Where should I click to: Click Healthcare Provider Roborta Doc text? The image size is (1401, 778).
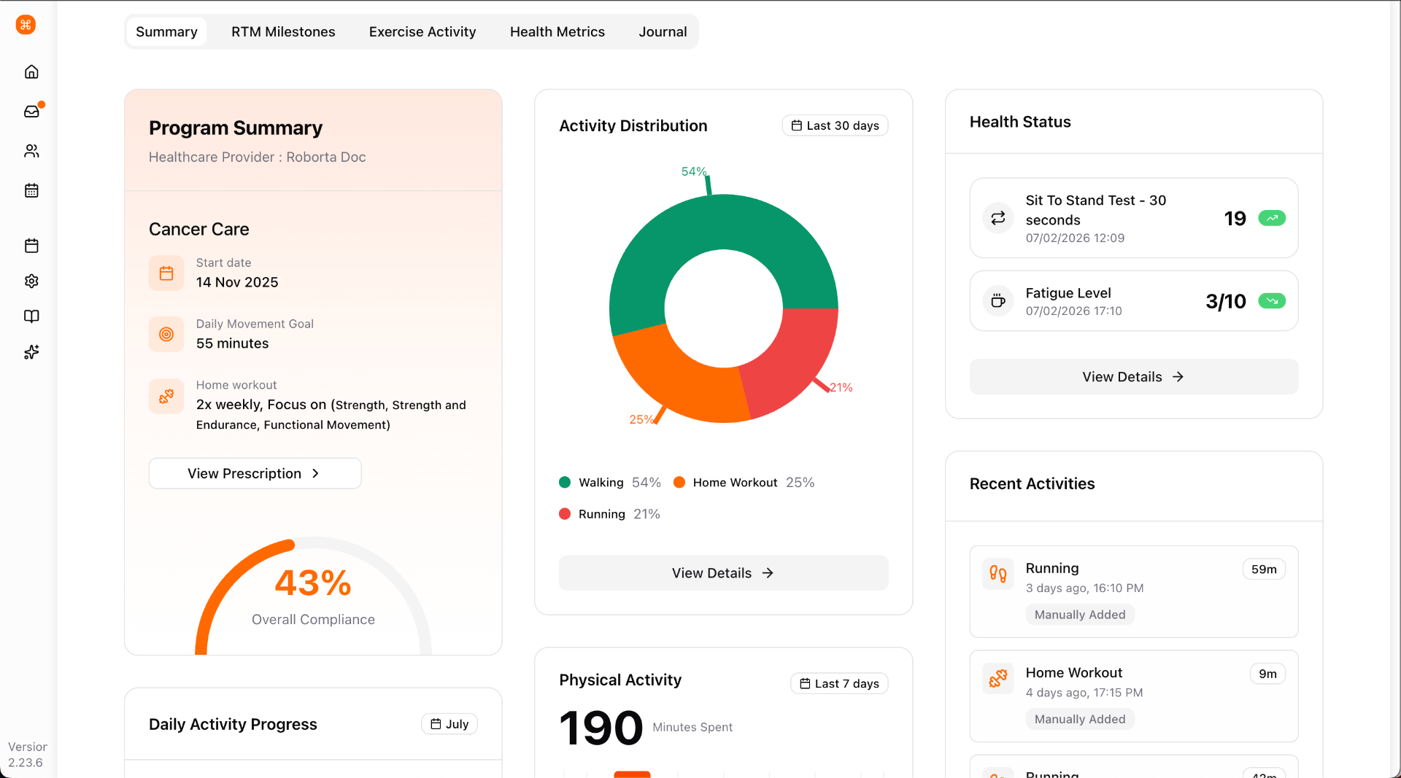point(257,157)
